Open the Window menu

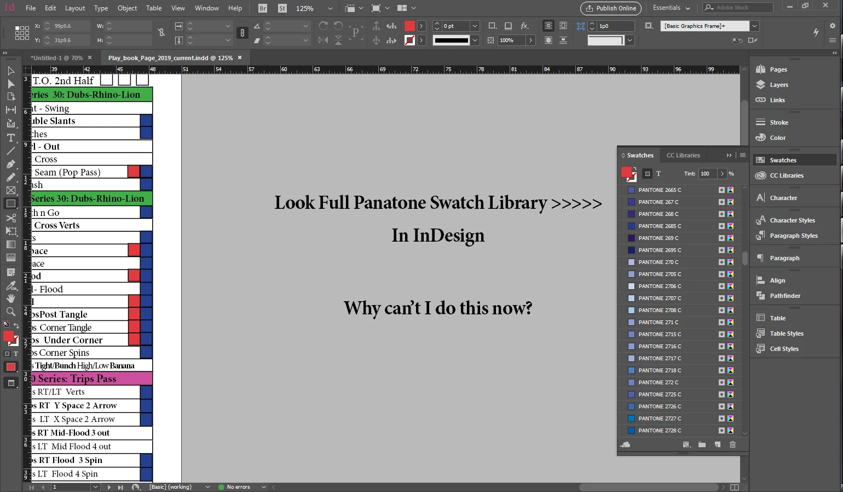click(x=207, y=8)
